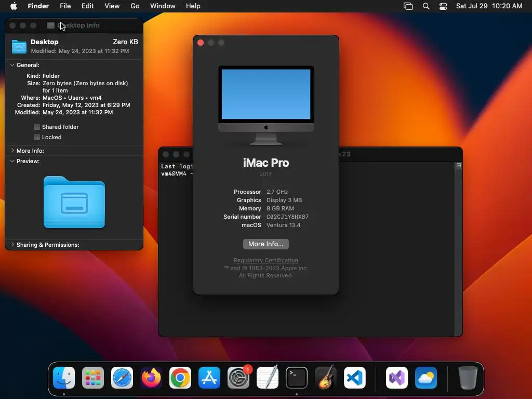This screenshot has width=532, height=399.
Task: Click the iMac Pro image in About window
Action: point(266,105)
